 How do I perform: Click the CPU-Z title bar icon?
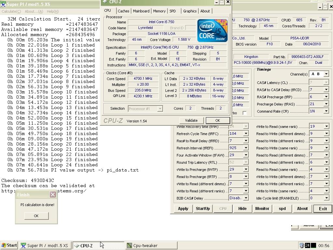105,2
